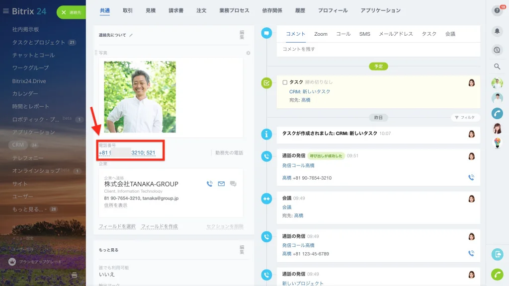Expand the もっと見る sidebar menu
This screenshot has width=509, height=286.
point(29,209)
